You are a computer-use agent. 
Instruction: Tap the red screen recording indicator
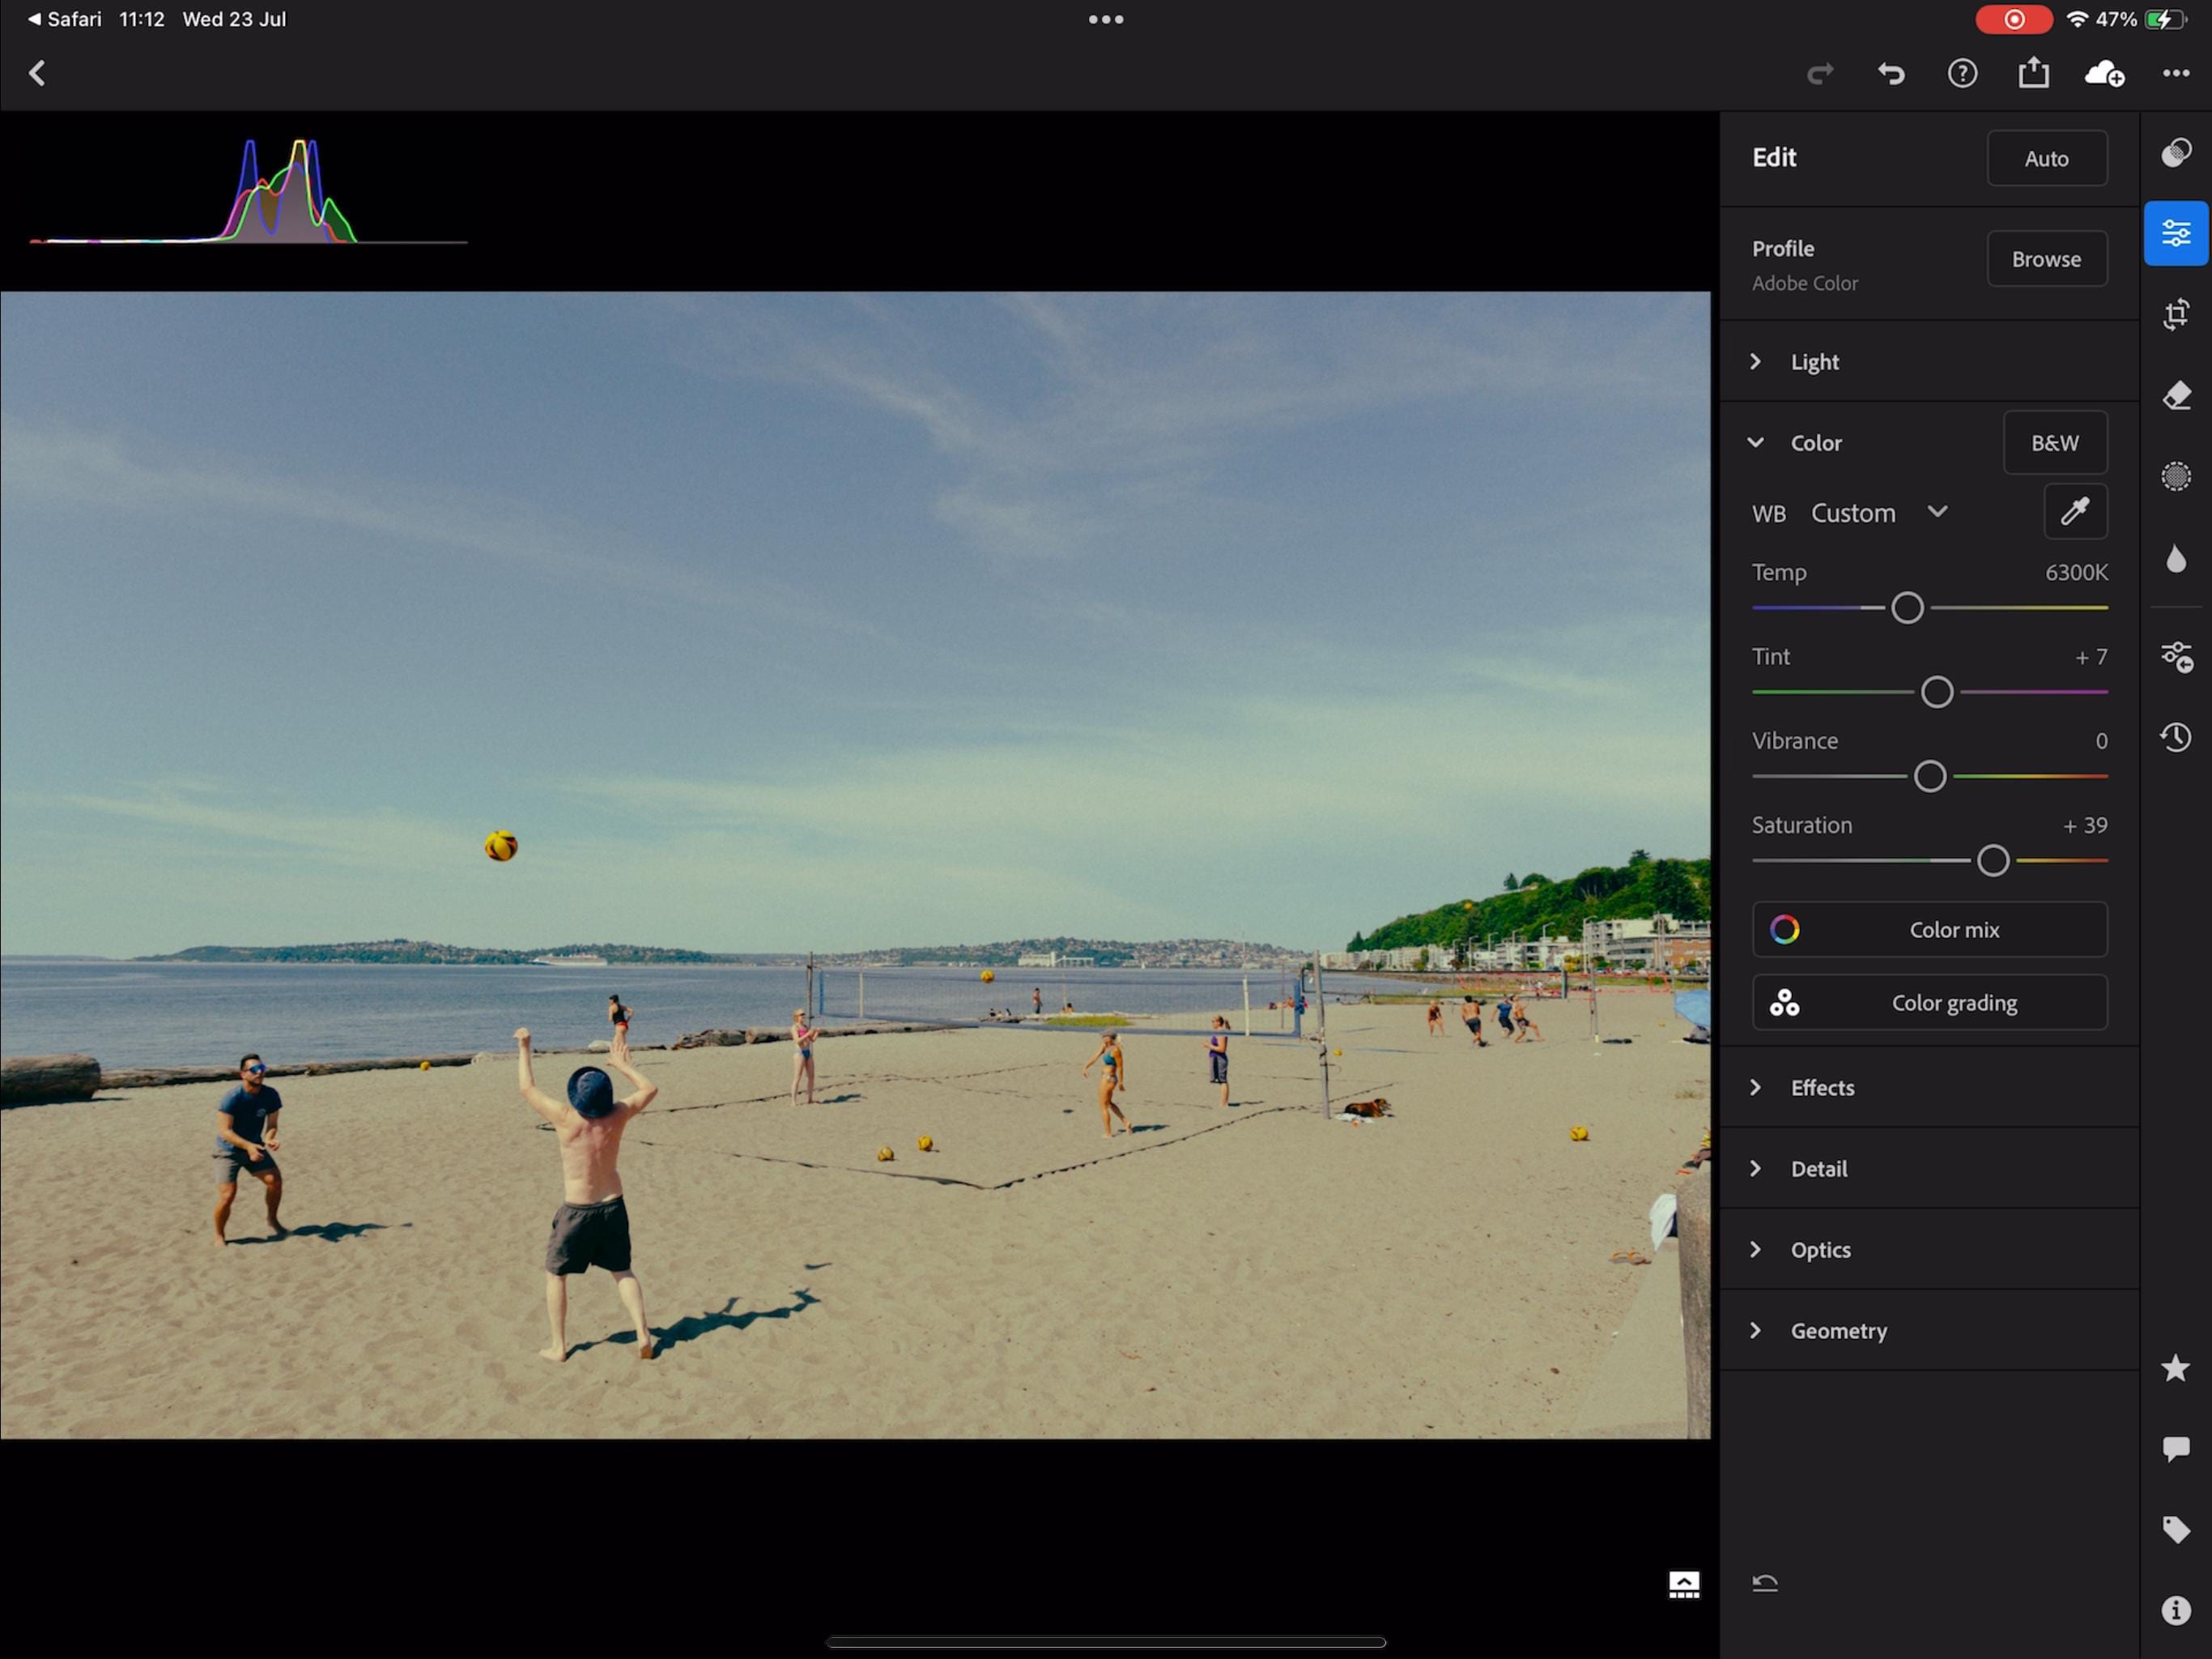click(x=2013, y=19)
